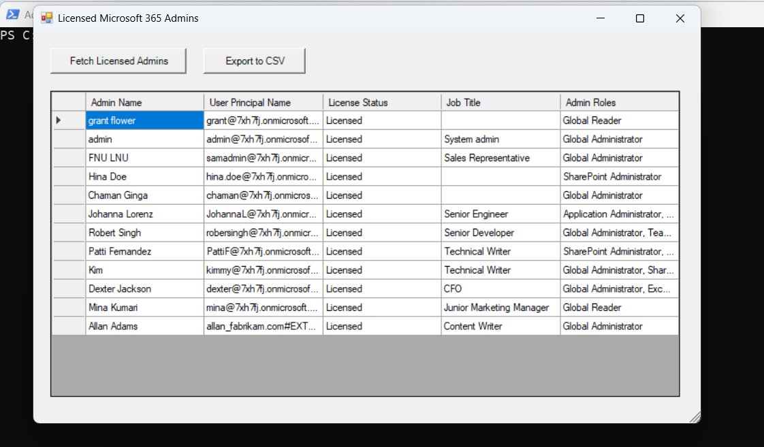Screen dimensions: 764x447
Task: Maximize the Licensed Microsoft 365 Admins window
Action: [640, 18]
